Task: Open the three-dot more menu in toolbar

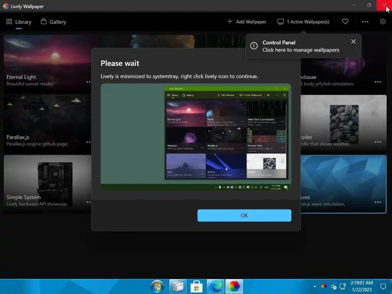Action: (365, 22)
